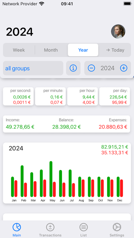Screen dimensions: 134x238
Task: Increase the year with plus icon
Action: point(124,68)
